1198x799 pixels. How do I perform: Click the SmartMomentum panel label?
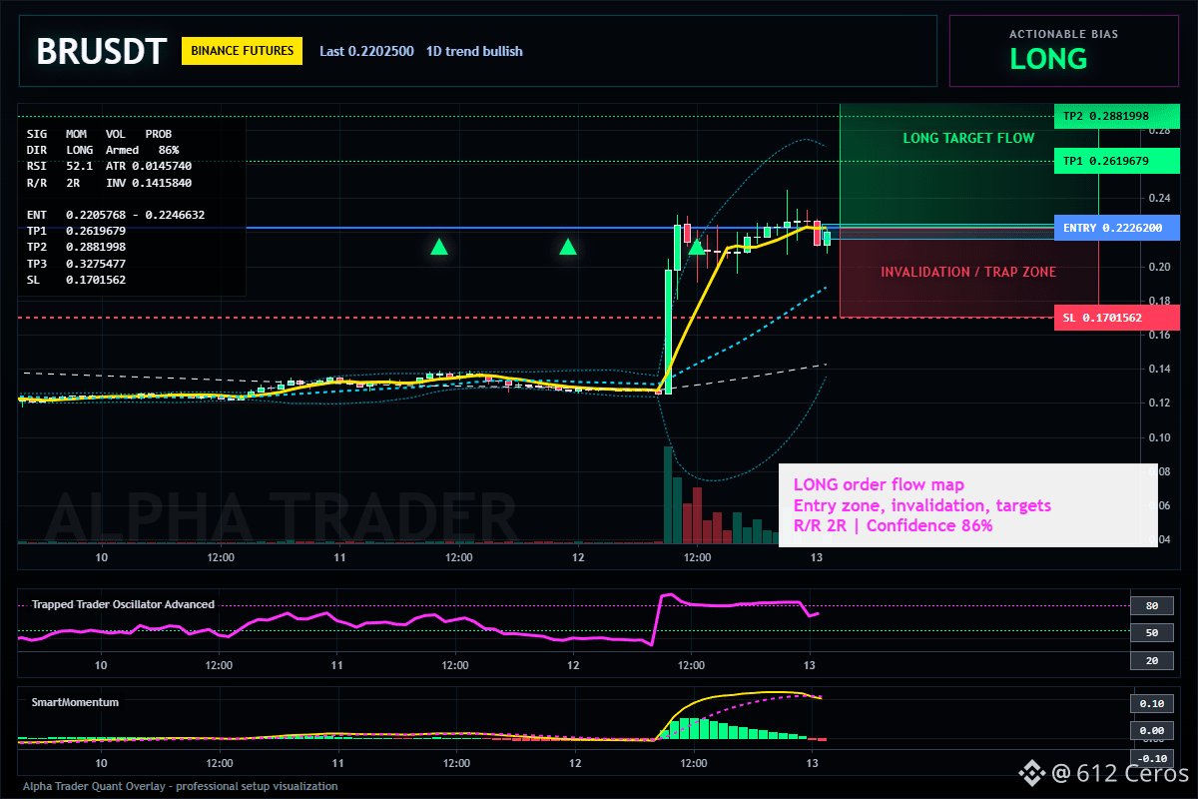tap(75, 702)
